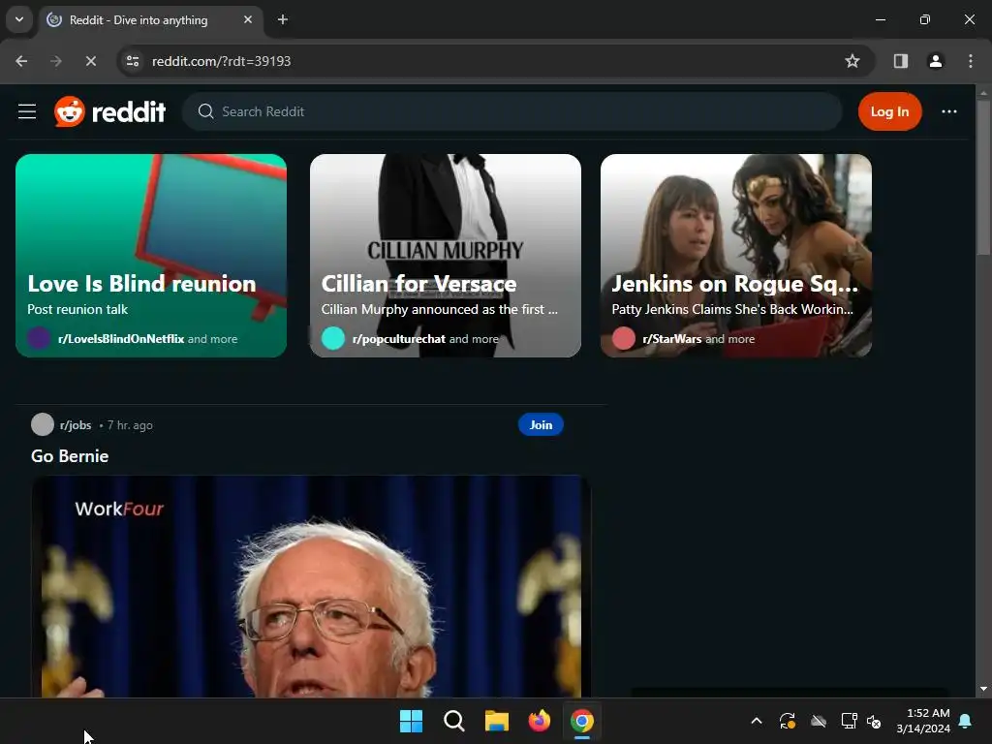Viewport: 992px width, 744px height.
Task: Open the Windows Start menu
Action: click(x=411, y=721)
